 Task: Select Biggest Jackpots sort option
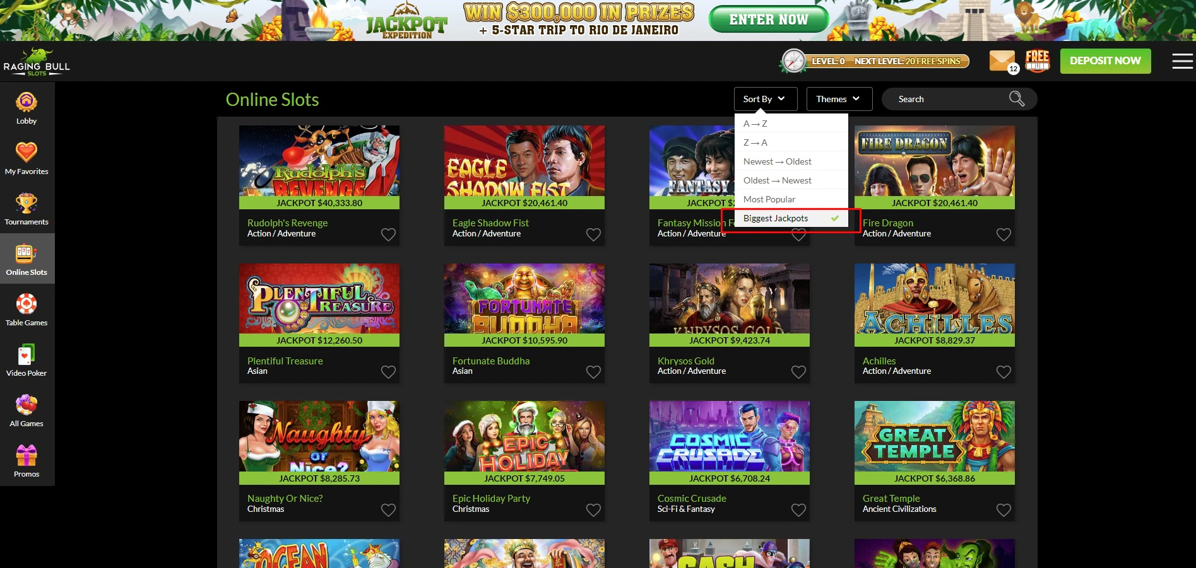[x=791, y=218]
